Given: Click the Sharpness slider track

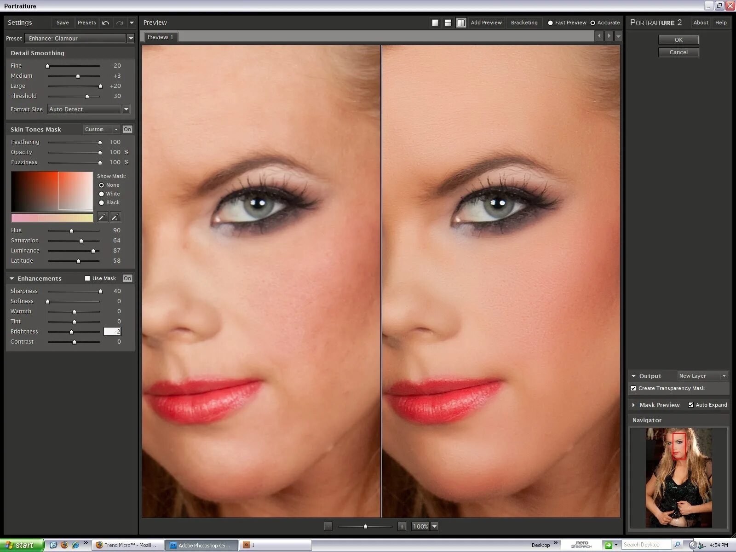Looking at the screenshot, I should tap(74, 291).
